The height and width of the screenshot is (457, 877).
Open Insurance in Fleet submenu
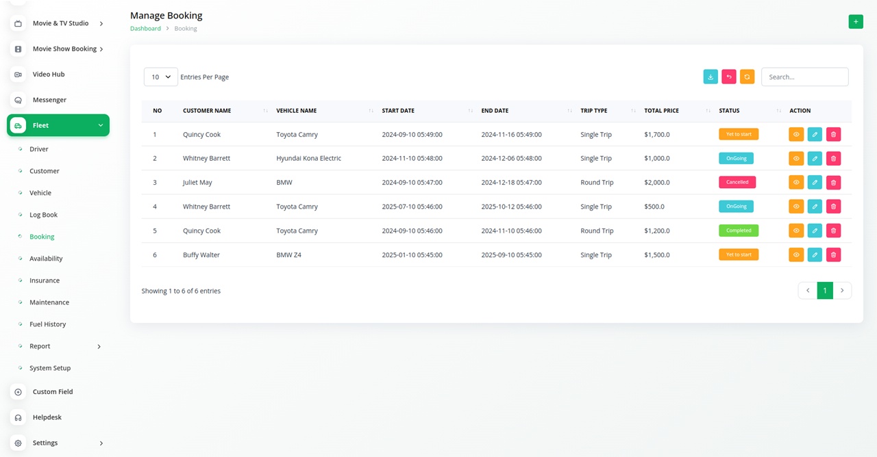coord(45,280)
